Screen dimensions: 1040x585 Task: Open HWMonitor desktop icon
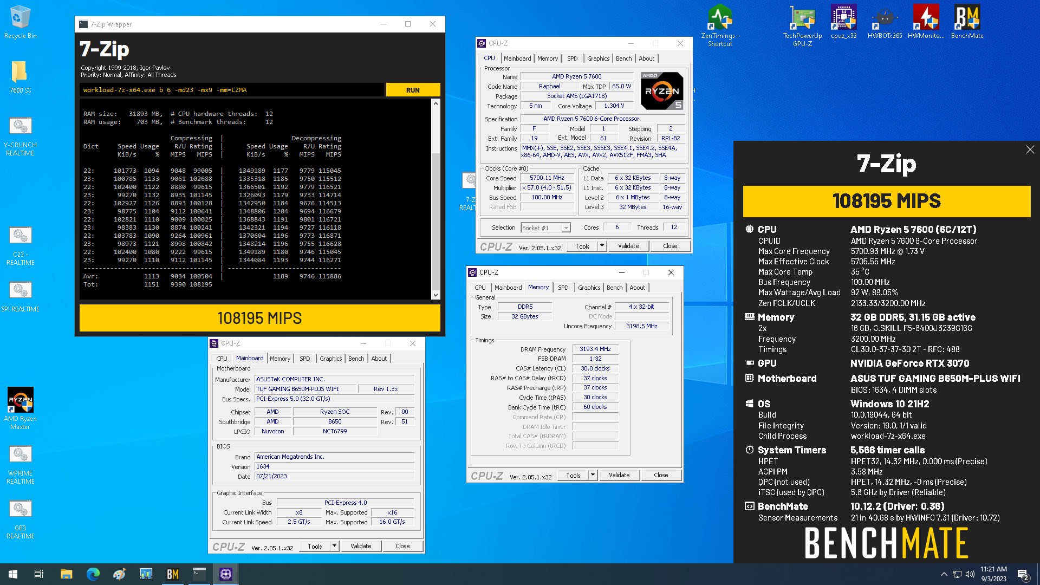click(926, 23)
